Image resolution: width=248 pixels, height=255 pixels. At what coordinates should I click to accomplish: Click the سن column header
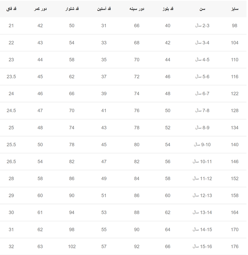pyautogui.click(x=202, y=9)
